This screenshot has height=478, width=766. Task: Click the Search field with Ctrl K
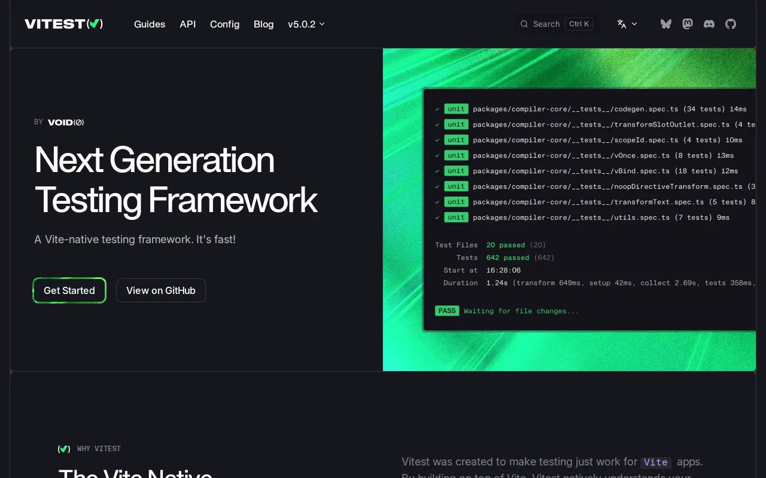(x=556, y=24)
